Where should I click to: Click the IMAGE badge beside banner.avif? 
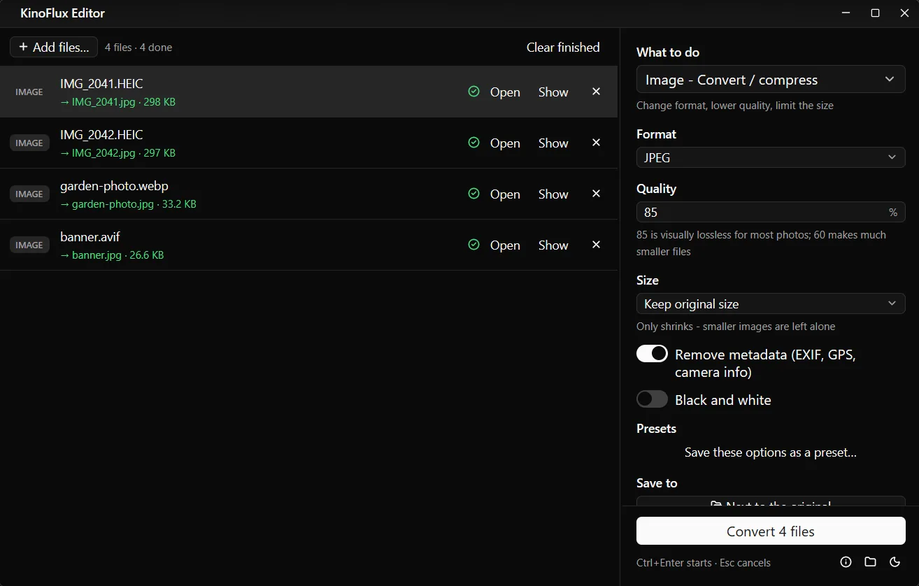tap(29, 245)
